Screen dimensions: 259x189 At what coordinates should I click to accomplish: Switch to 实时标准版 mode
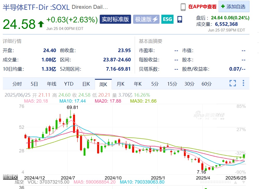point(115,19)
